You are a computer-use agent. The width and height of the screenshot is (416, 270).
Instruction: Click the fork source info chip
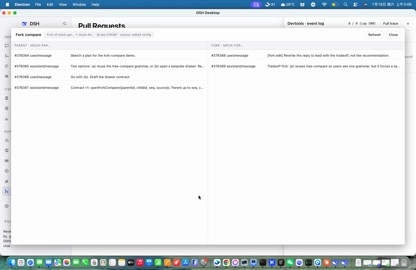click(x=99, y=35)
